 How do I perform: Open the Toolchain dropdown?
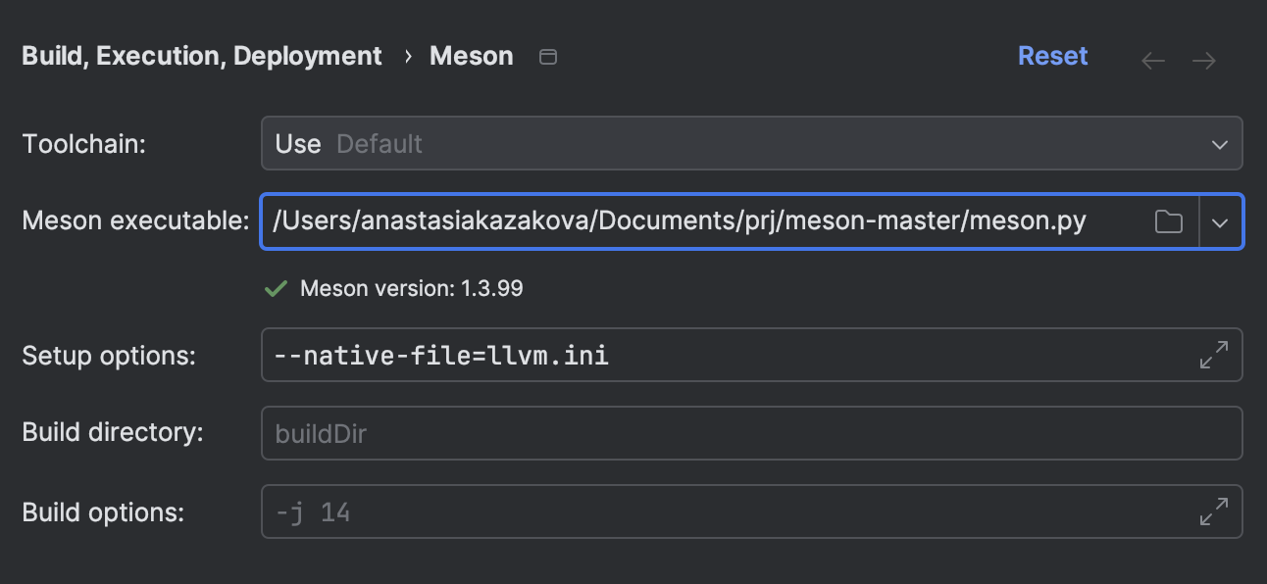(1219, 144)
